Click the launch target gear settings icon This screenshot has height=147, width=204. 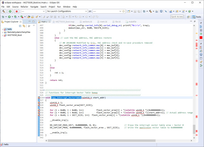pos(124,11)
